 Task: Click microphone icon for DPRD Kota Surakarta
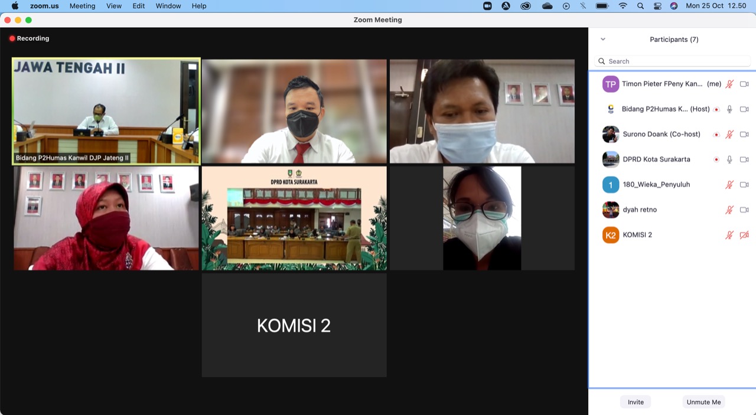(x=729, y=159)
